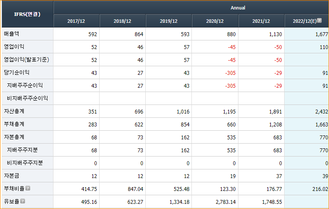Image resolution: width=329 pixels, height=209 pixels.
Task: Click the 2020/12 부채총계 value 660
Action: click(x=231, y=125)
